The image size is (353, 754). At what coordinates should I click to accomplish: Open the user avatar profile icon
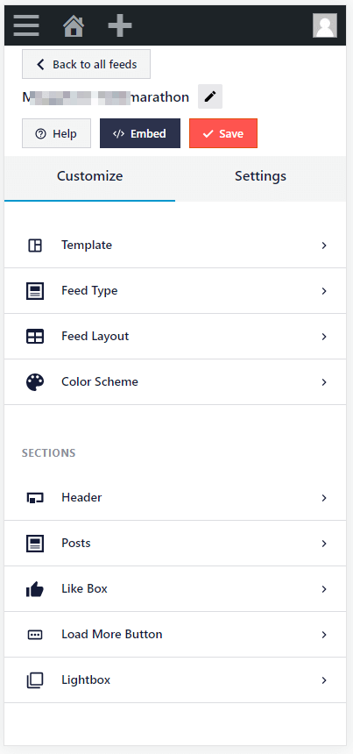click(x=325, y=25)
